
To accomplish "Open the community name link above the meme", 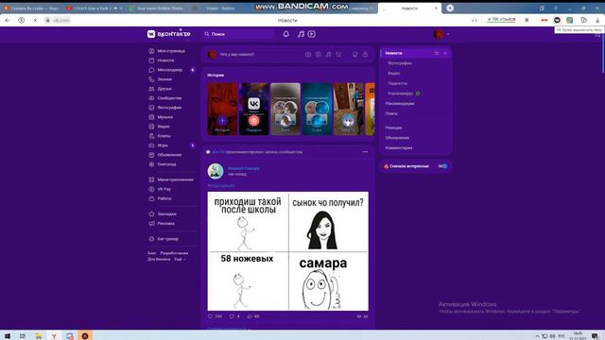I will point(244,168).
